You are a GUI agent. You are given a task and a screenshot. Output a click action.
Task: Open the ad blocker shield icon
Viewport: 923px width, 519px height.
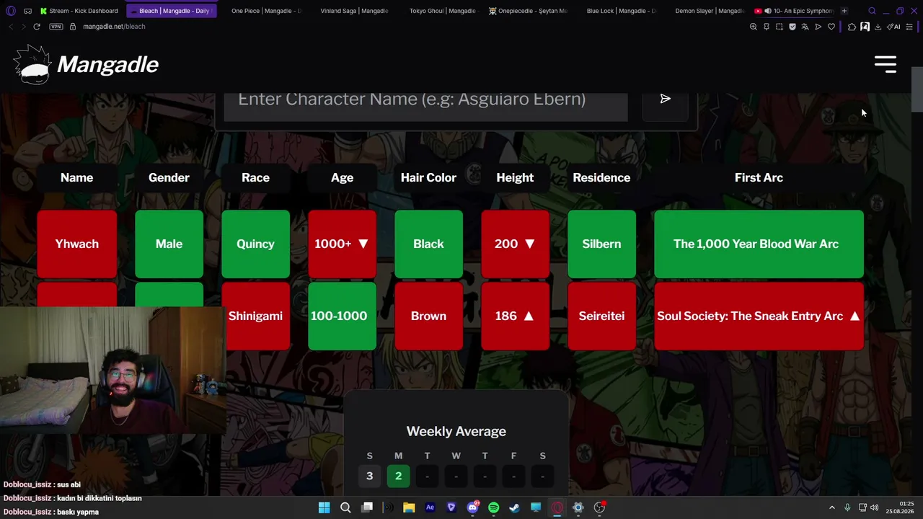click(x=792, y=27)
